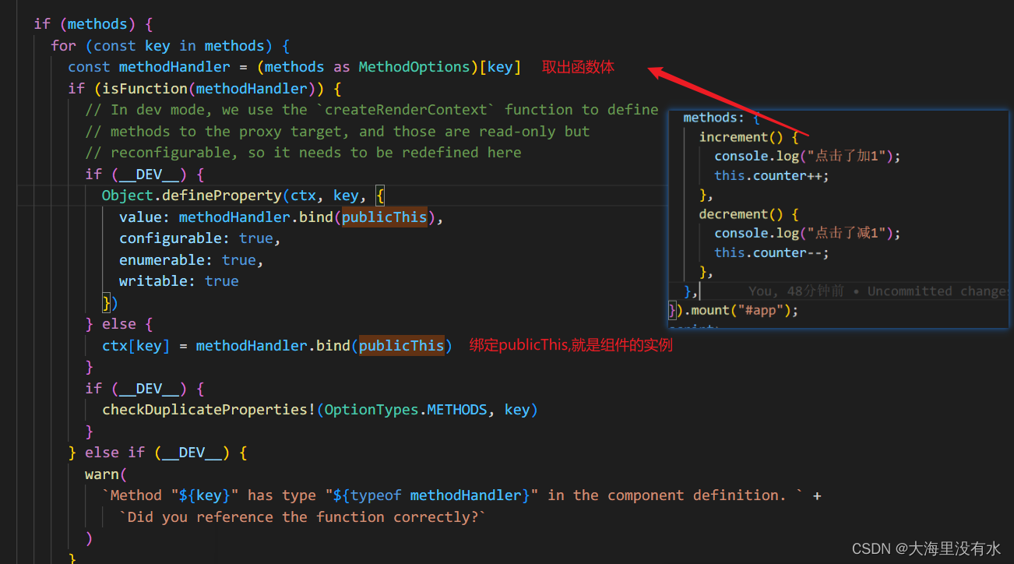The height and width of the screenshot is (564, 1014).
Task: Click the 'for (const key in methods)' line
Action: [171, 46]
